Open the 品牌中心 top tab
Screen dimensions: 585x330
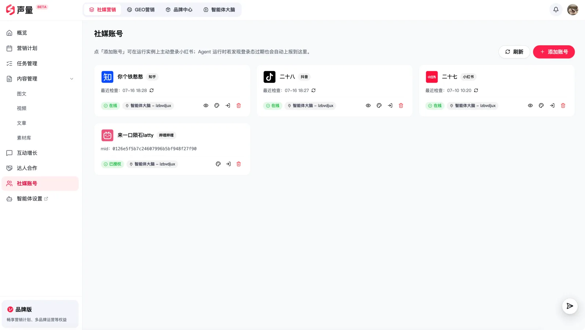tap(179, 10)
